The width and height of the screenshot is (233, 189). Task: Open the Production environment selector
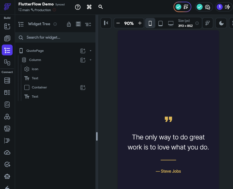point(41,10)
